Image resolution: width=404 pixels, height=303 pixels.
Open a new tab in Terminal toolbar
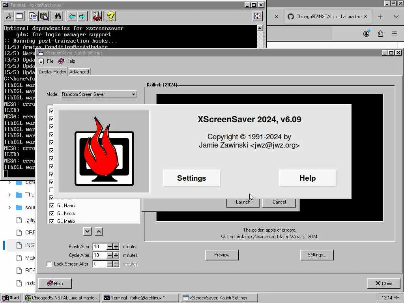pyautogui.click(x=9, y=16)
